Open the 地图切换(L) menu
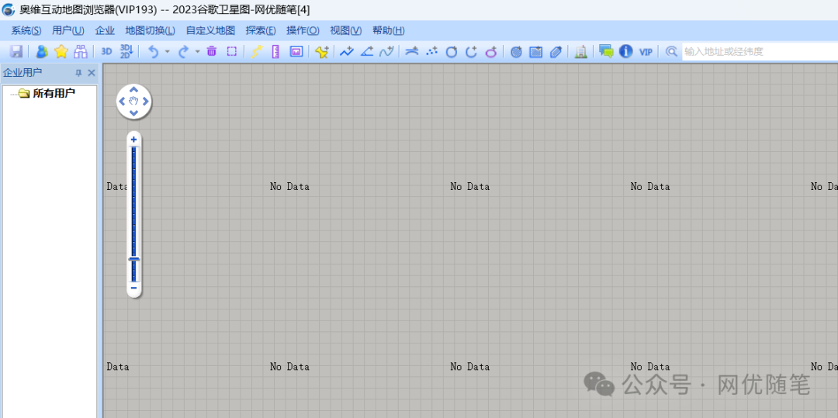This screenshot has height=418, width=838. [x=151, y=30]
